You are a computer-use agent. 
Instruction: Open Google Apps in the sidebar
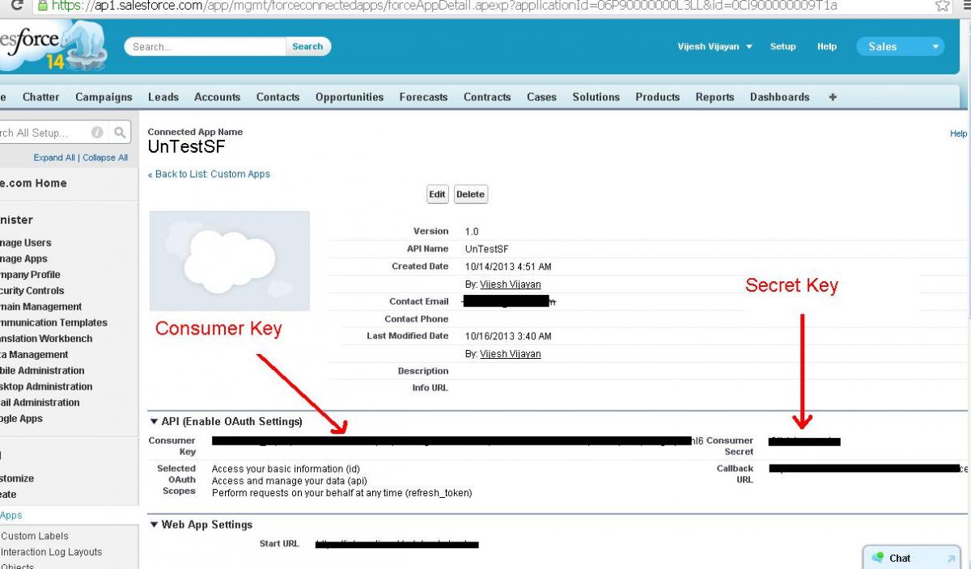(22, 419)
